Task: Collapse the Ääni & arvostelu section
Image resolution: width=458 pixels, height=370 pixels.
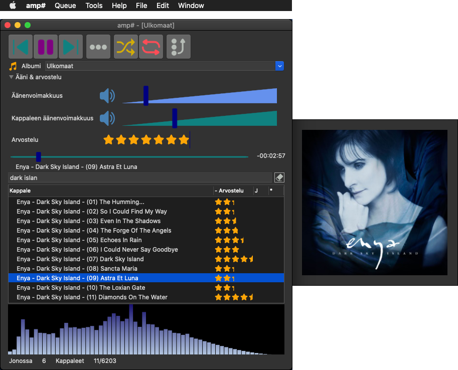Action: point(11,77)
